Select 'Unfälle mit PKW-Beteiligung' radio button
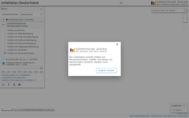The image size is (189, 118). click(x=5, y=33)
